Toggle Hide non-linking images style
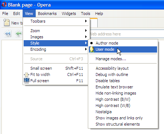164x134 pixels. [x=123, y=93]
